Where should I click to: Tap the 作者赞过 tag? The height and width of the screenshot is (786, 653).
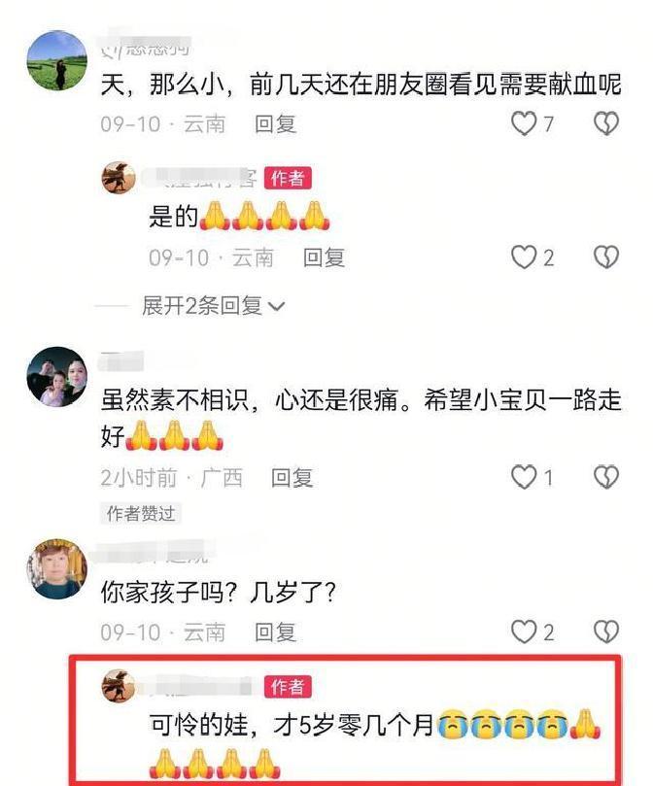click(x=141, y=514)
